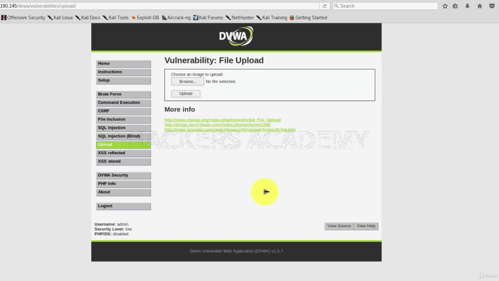Open the downloads arrow icon
The image size is (499, 281).
click(x=467, y=6)
